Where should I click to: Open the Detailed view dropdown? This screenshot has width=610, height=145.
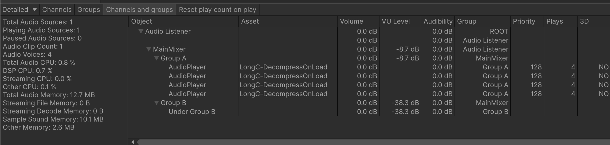(x=19, y=10)
